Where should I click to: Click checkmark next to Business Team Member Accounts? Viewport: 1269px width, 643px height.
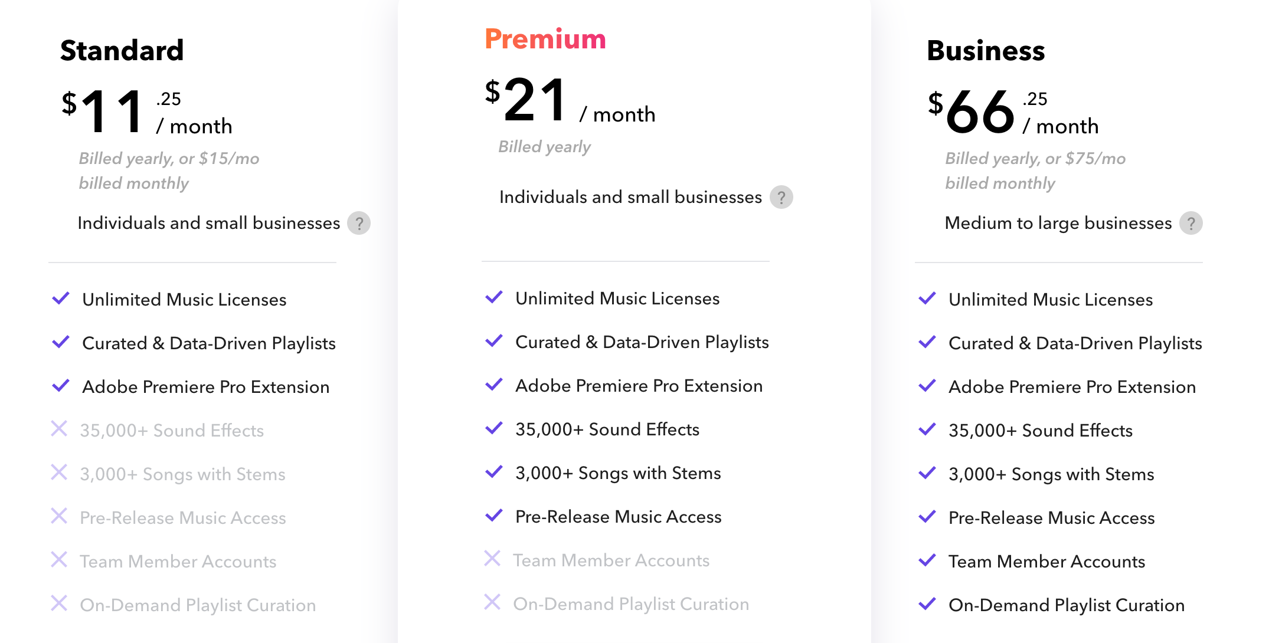pos(927,560)
